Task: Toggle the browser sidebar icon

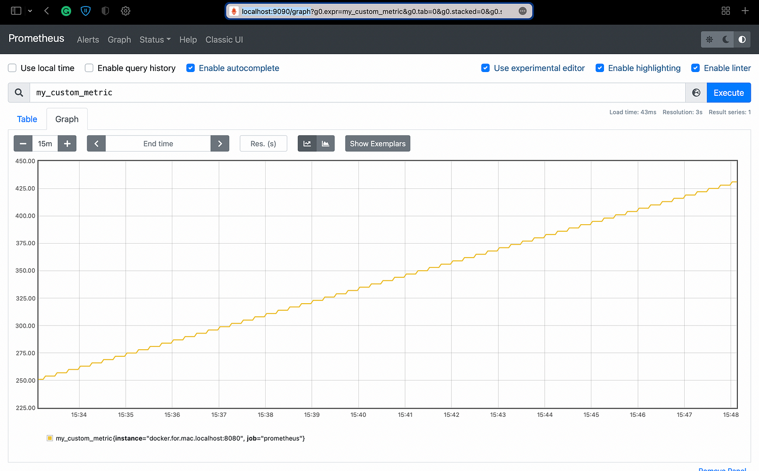Action: 16,11
